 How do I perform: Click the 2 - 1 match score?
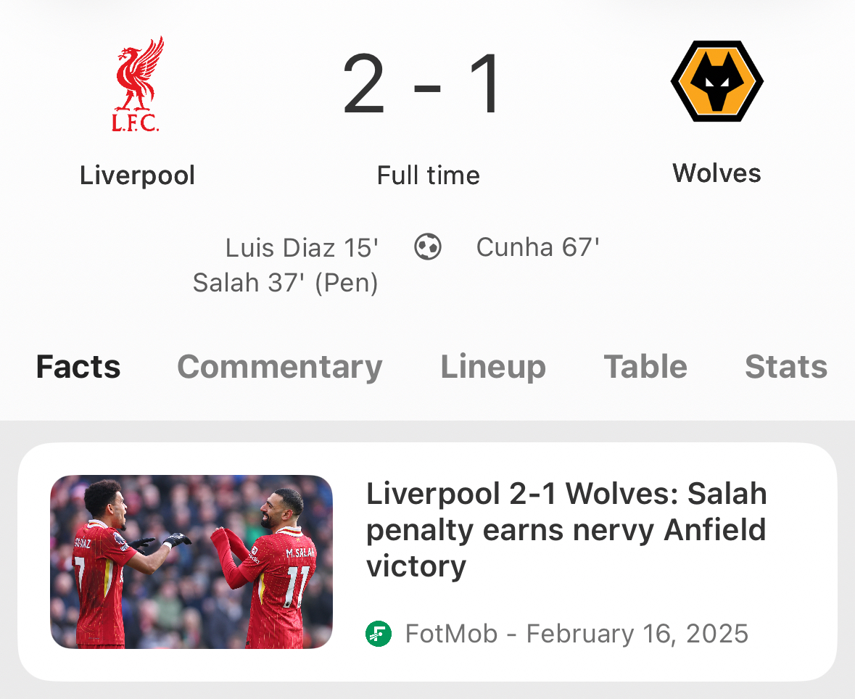tap(423, 85)
